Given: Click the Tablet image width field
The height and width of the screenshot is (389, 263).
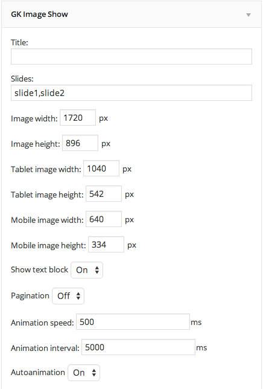Looking at the screenshot, I should coord(101,168).
